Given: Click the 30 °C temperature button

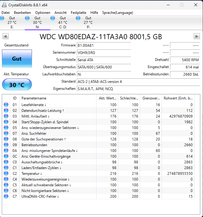Looking at the screenshot, I should point(17,85).
